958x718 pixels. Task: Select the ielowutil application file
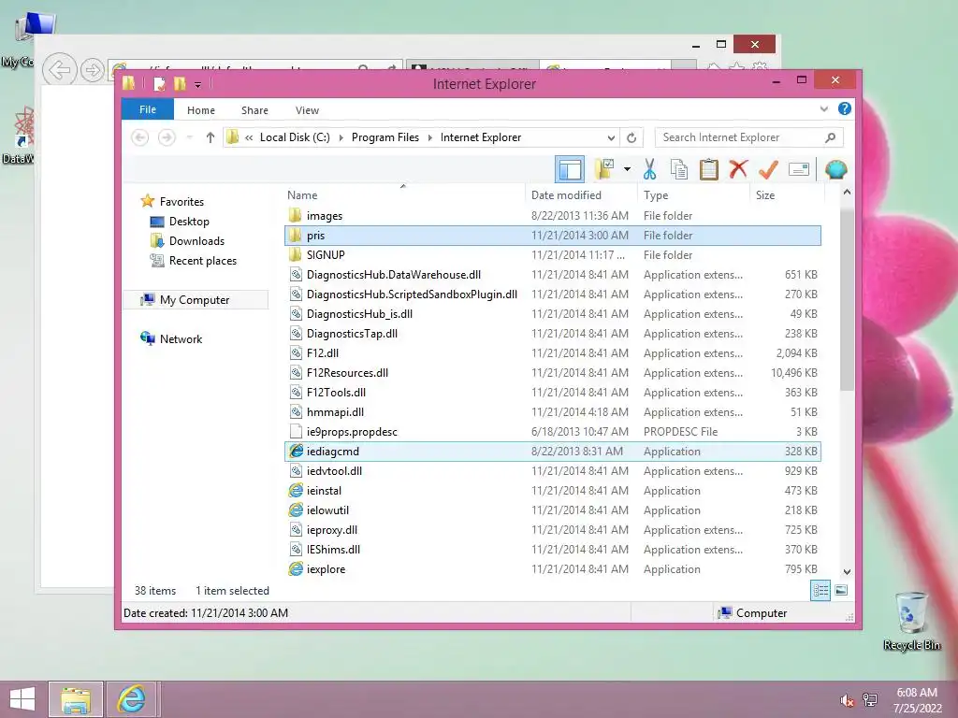click(552, 510)
